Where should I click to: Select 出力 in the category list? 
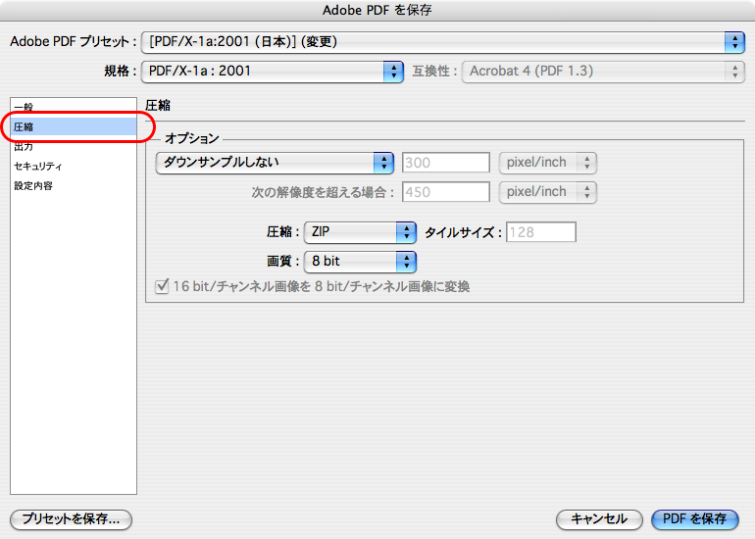click(x=74, y=146)
